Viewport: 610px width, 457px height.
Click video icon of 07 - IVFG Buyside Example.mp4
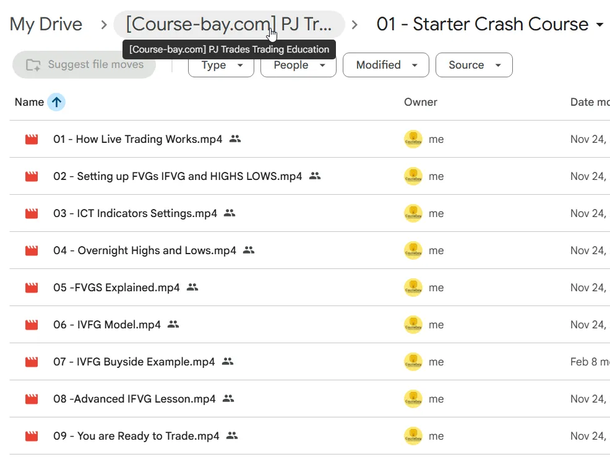point(32,362)
